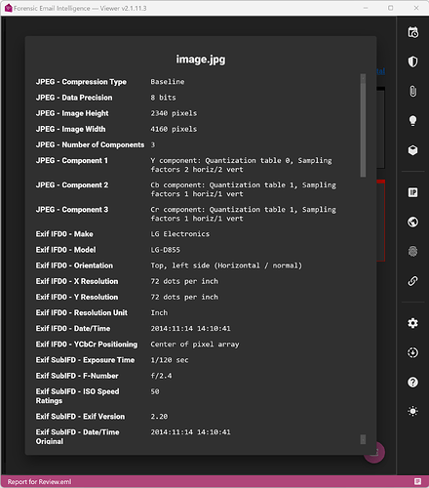Open the lightbulb insights icon
The height and width of the screenshot is (488, 429).
412,121
